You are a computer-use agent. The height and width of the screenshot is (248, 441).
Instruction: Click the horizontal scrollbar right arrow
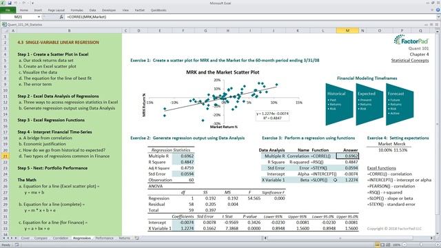coord(432,238)
